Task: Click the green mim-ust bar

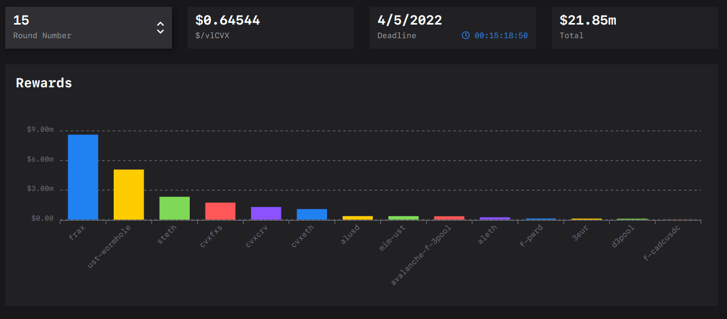Action: [403, 218]
